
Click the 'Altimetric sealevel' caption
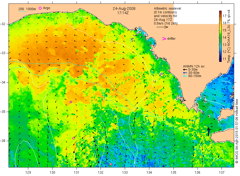(167, 9)
